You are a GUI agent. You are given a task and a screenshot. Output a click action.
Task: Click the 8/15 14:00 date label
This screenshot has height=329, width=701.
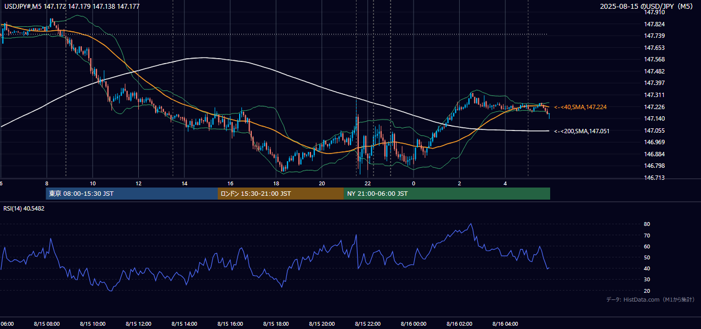[184, 324]
